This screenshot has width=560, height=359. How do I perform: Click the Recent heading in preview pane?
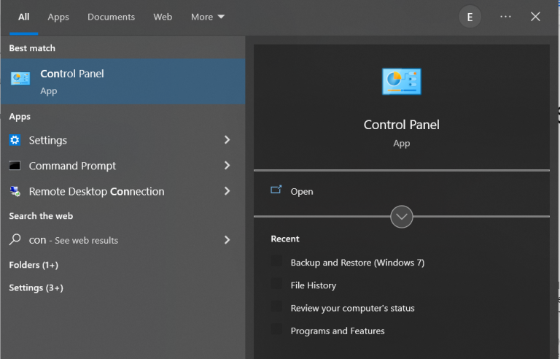285,239
